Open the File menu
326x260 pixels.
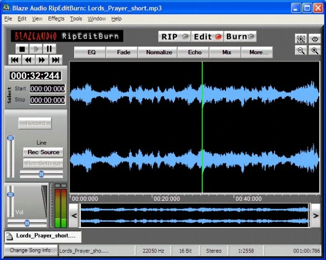tap(8, 19)
